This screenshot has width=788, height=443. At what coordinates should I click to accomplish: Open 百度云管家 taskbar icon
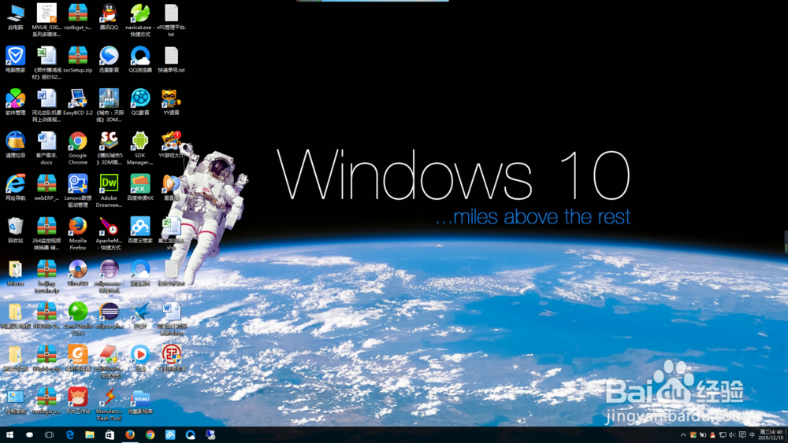click(170, 435)
